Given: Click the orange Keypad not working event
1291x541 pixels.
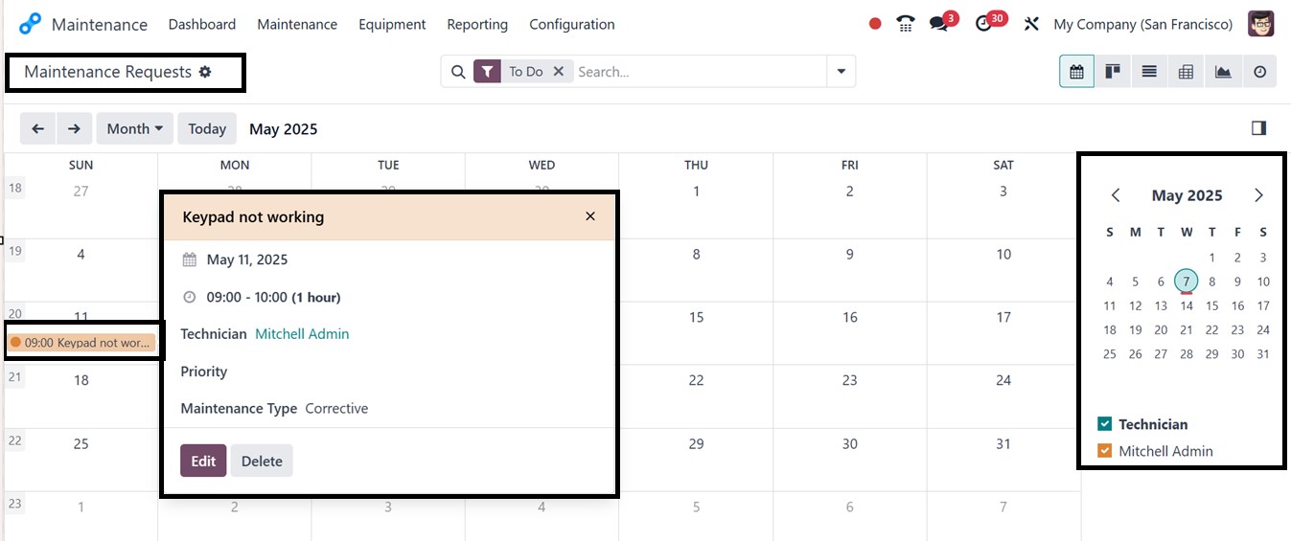Looking at the screenshot, I should click(81, 343).
